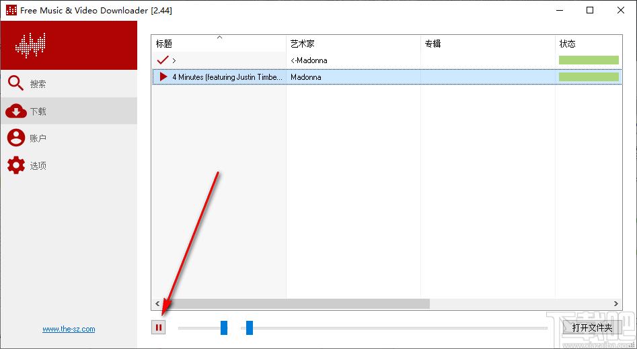This screenshot has height=349, width=637.
Task: Minimize the Free Music & Video Downloader window
Action: 560,11
